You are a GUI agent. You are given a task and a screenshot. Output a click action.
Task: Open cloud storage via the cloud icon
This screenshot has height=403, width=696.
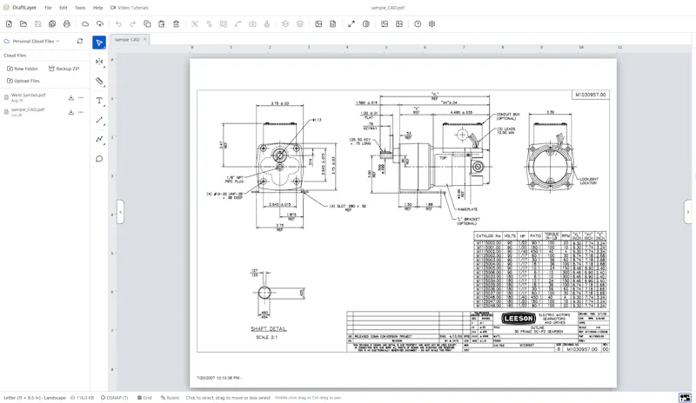tap(85, 24)
